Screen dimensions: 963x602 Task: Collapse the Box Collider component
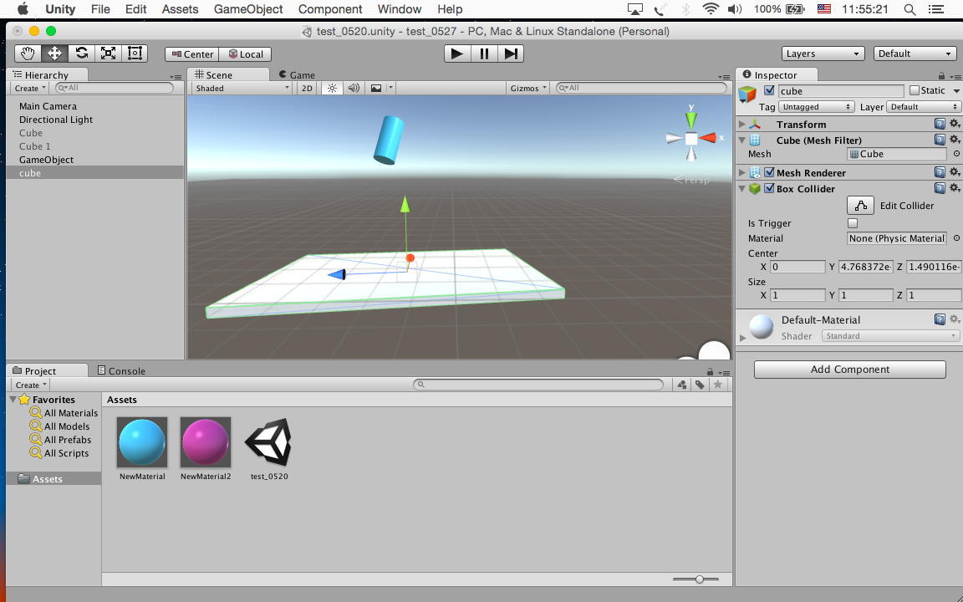(742, 189)
